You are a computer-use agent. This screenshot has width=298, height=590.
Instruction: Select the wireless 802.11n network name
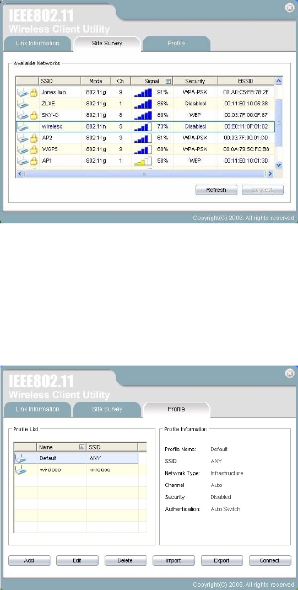point(52,126)
